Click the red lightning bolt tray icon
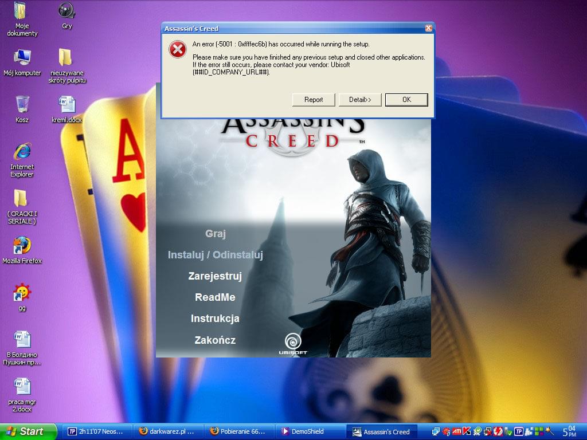 498,431
